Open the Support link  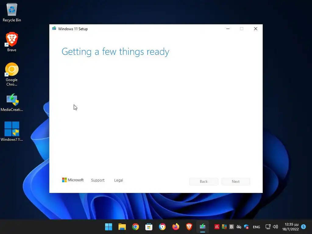click(98, 180)
